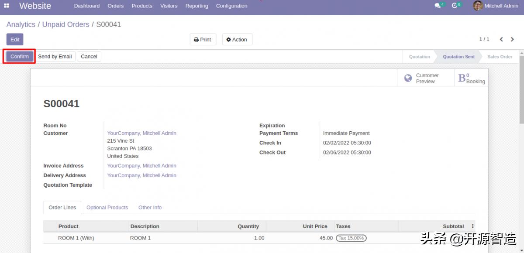Screen dimensions: 524x253
Task: Open Customer Preview globe button
Action: [421, 78]
